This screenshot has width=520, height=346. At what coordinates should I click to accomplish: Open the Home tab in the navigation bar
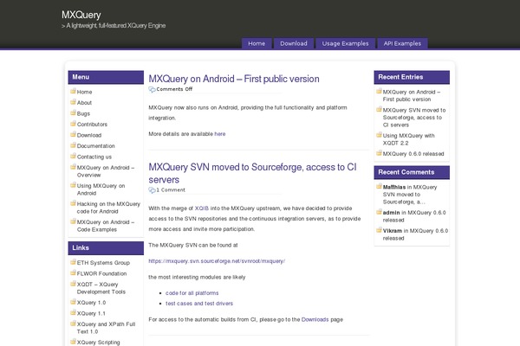[x=257, y=43]
